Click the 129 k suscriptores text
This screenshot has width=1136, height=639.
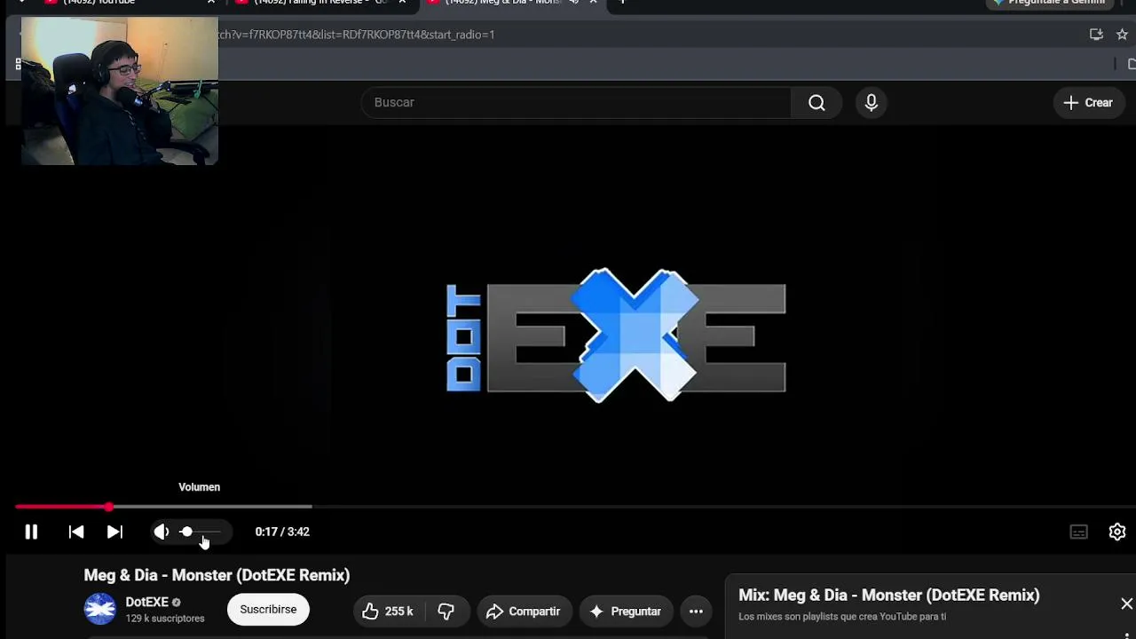(x=165, y=619)
